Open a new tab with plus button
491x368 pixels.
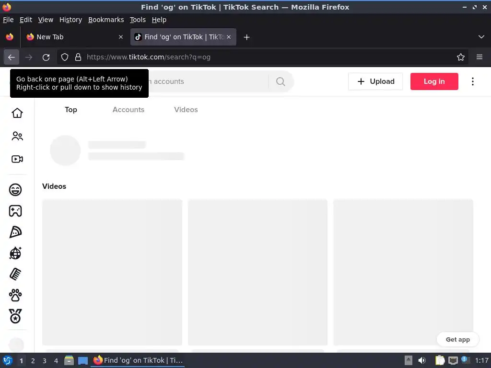(x=247, y=37)
